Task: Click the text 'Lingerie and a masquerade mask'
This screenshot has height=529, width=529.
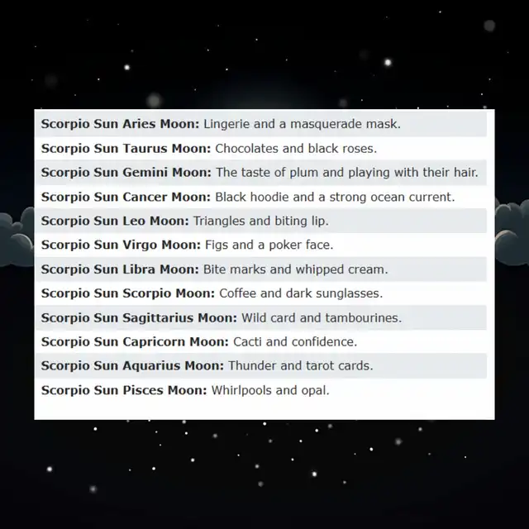Action: click(x=302, y=124)
